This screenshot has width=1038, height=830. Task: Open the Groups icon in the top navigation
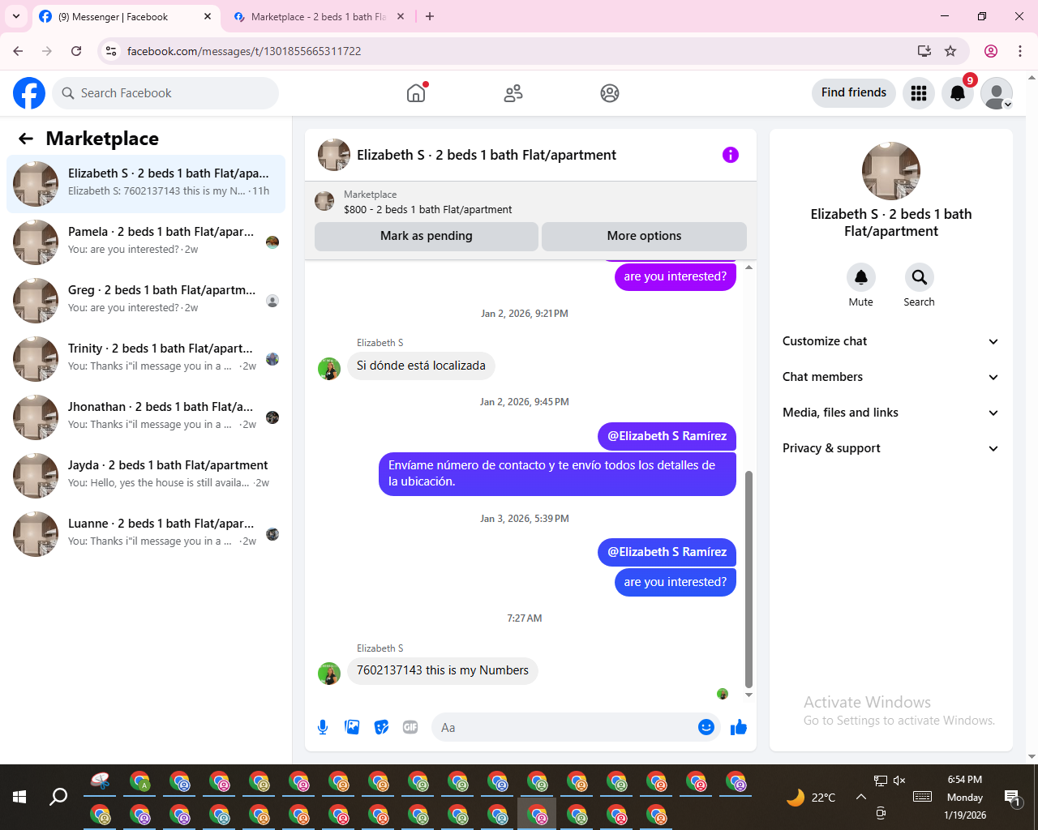point(610,93)
